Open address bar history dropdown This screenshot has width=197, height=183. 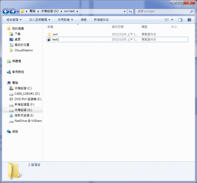[125, 11]
